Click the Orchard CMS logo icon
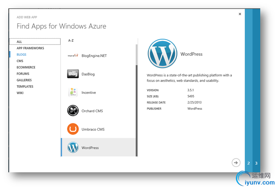The width and height of the screenshot is (277, 189). [73, 111]
